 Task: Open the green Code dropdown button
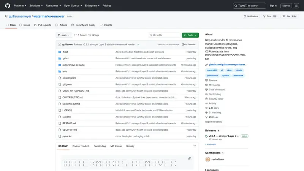(x=190, y=35)
